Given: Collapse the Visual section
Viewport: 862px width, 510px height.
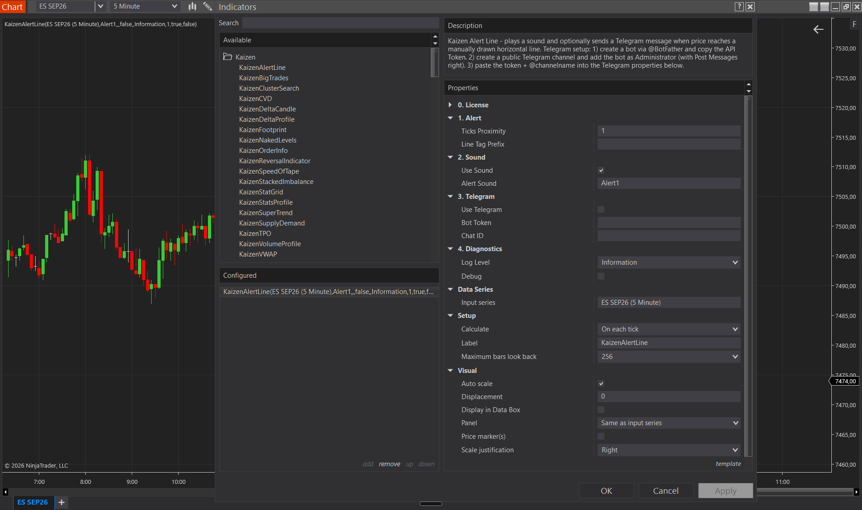Looking at the screenshot, I should tap(450, 371).
